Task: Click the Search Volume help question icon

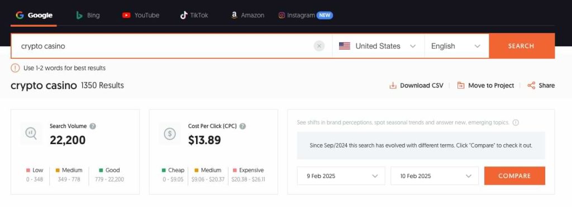Action: (93, 126)
